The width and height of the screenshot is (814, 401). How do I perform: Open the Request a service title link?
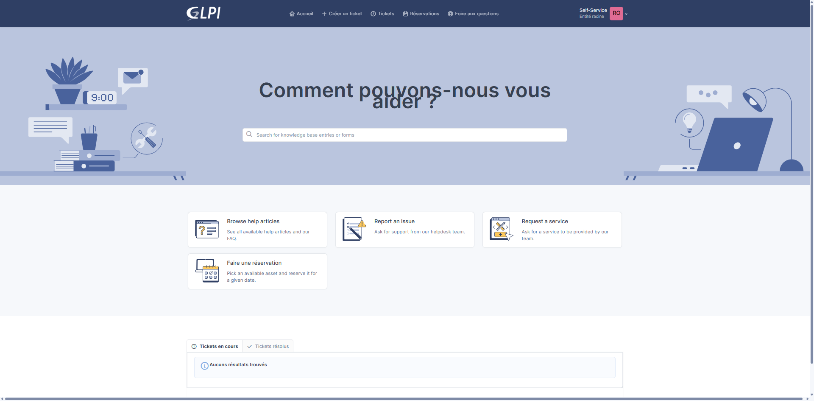[x=544, y=221]
